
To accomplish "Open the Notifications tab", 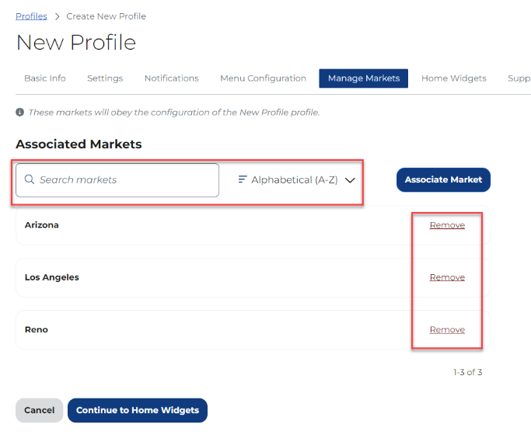I will [171, 78].
